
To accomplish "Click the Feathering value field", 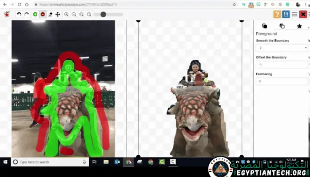I will pos(282,81).
